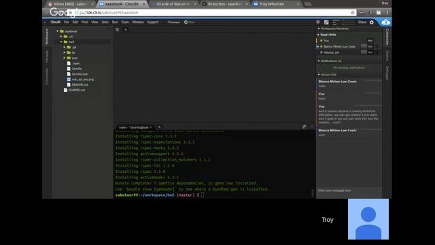This screenshot has width=435, height=245.
Task: Select the bash terminal tab
Action: [x=134, y=127]
